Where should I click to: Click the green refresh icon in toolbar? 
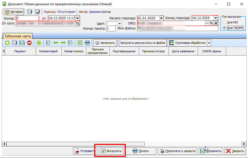point(39,43)
